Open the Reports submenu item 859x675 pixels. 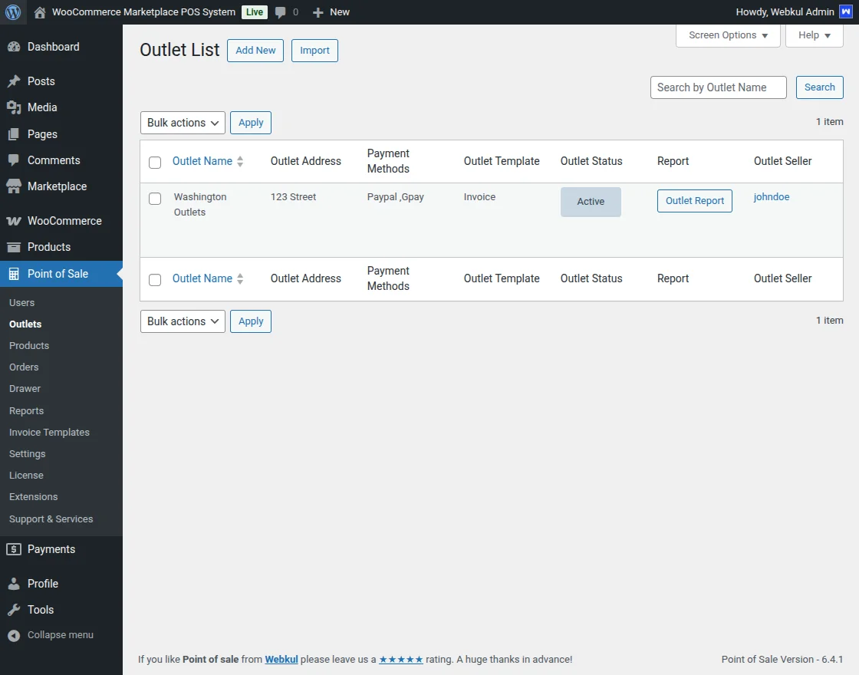click(x=26, y=411)
